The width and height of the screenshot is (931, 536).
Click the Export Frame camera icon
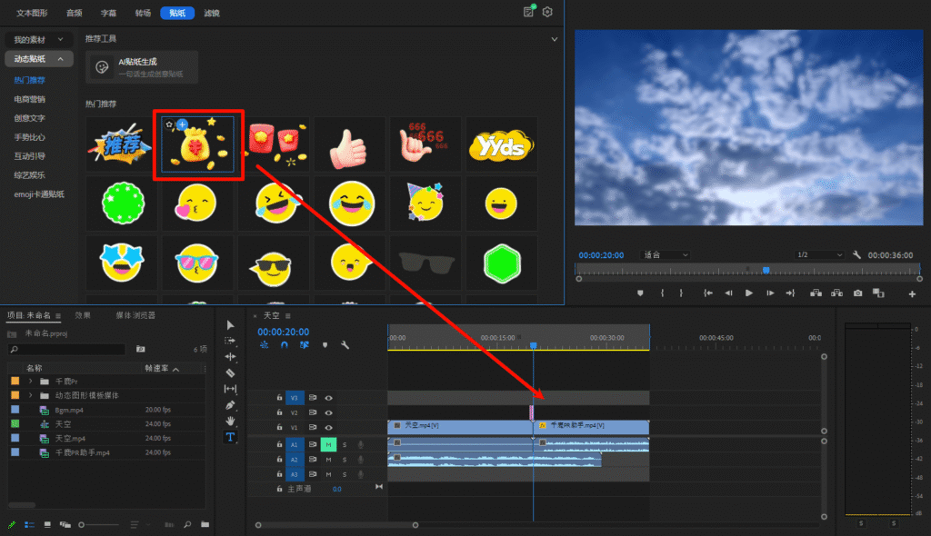(x=857, y=293)
